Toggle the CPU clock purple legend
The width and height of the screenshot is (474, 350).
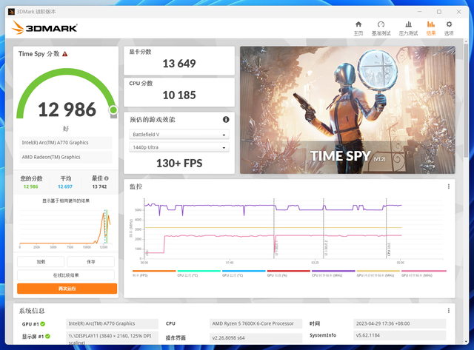pyautogui.click(x=333, y=273)
